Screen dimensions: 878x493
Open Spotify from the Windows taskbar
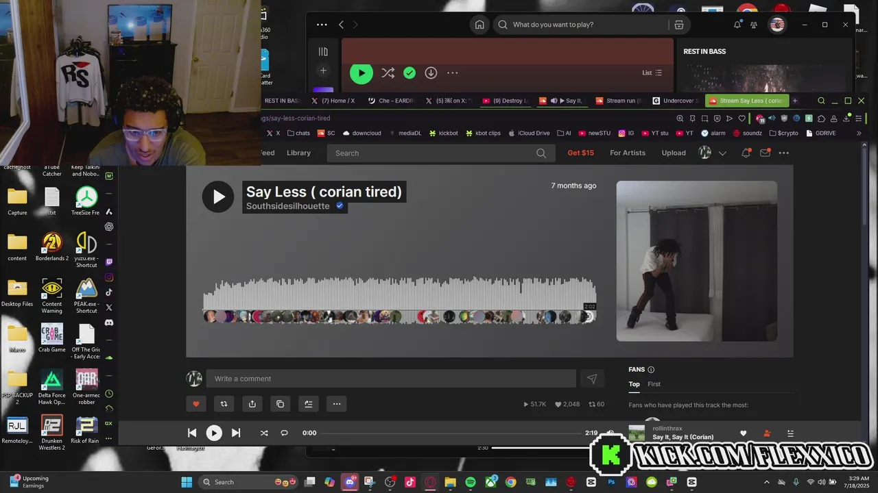(471, 482)
